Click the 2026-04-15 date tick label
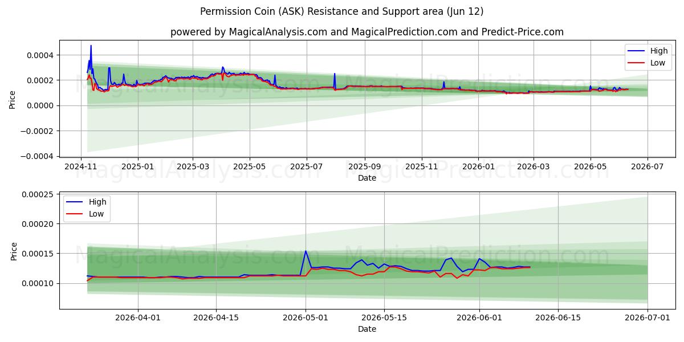Screen dimensions: 684x342 click(x=216, y=318)
